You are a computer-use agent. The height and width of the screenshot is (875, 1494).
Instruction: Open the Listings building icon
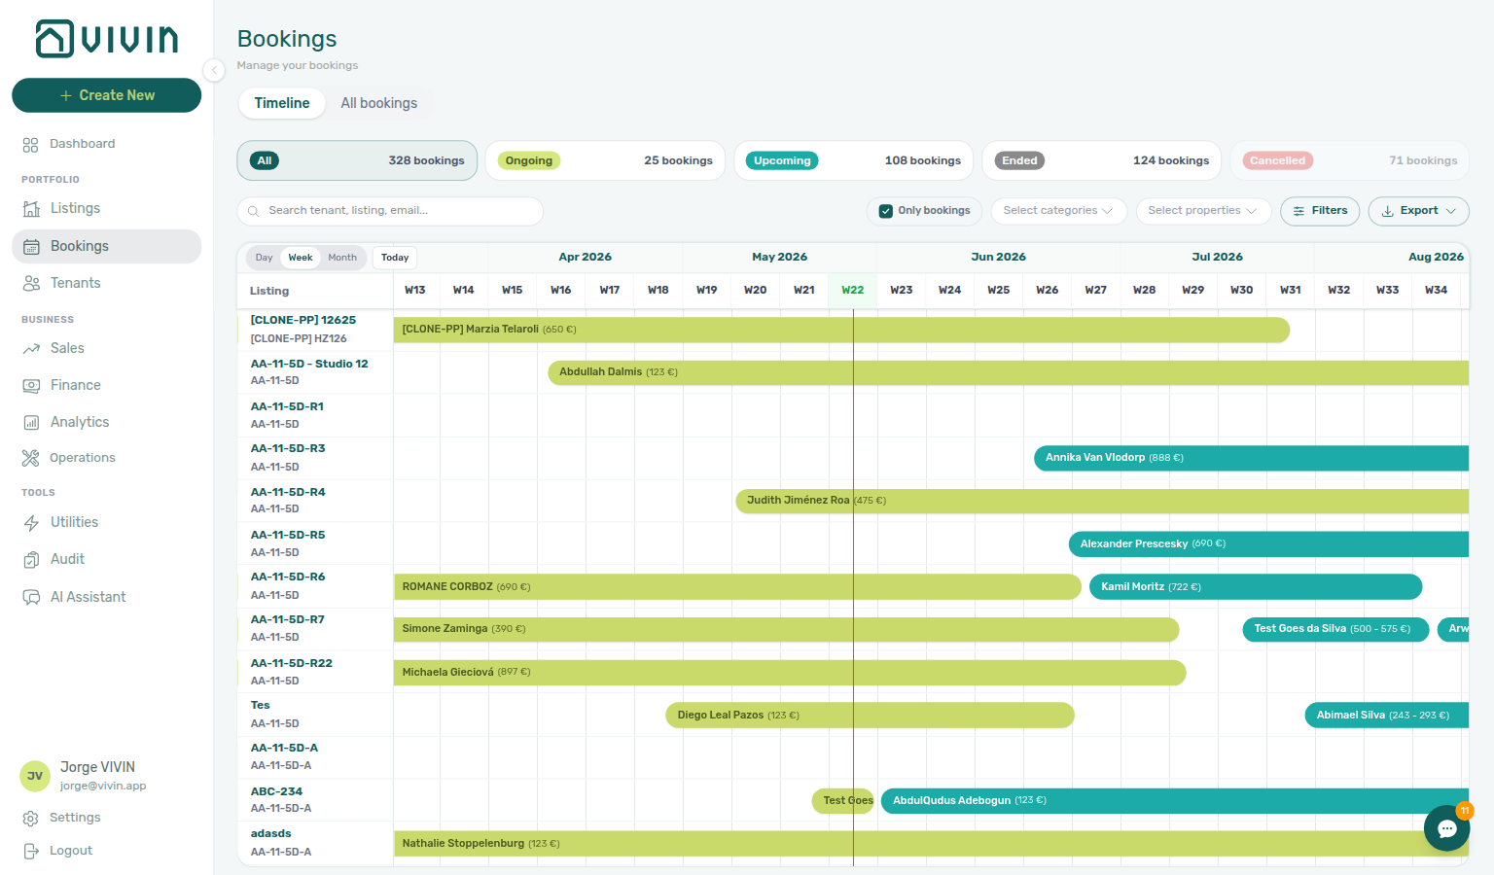click(x=31, y=208)
